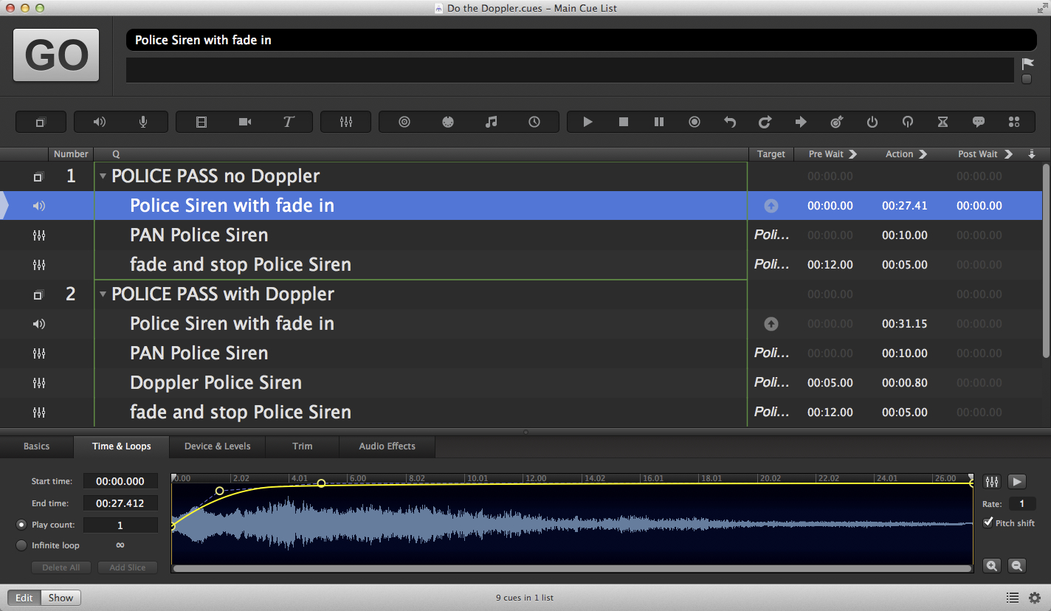The image size is (1051, 611).
Task: Disable the Pitch shift checkbox
Action: point(988,522)
